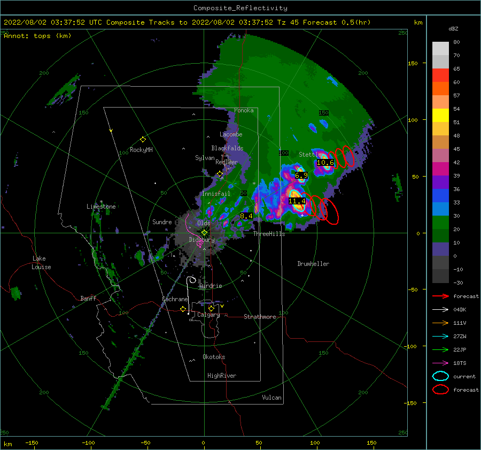Screen dimensions: 481x450
Task: Click the Sundre town label
Action: coord(162,222)
